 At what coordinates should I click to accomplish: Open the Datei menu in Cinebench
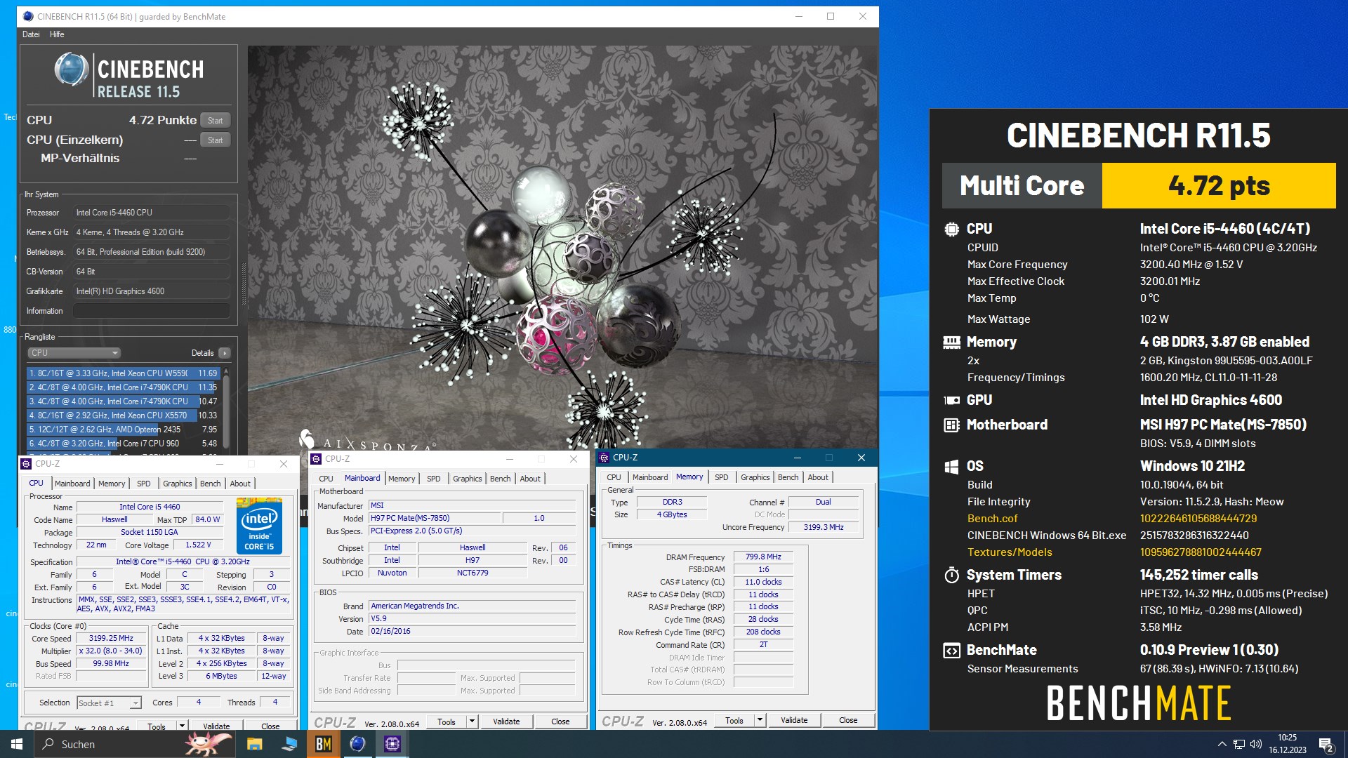(x=31, y=34)
